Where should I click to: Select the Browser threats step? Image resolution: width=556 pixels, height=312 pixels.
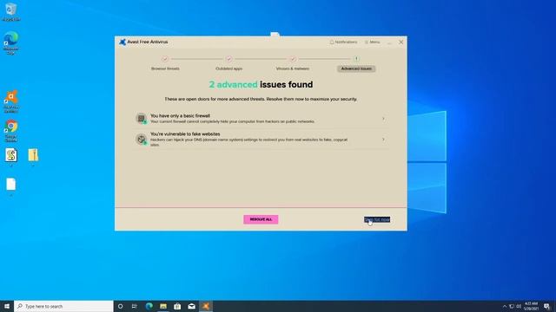(x=165, y=68)
